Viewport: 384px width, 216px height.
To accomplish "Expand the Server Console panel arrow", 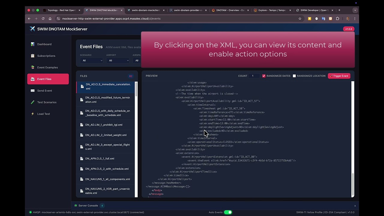I will [355, 206].
